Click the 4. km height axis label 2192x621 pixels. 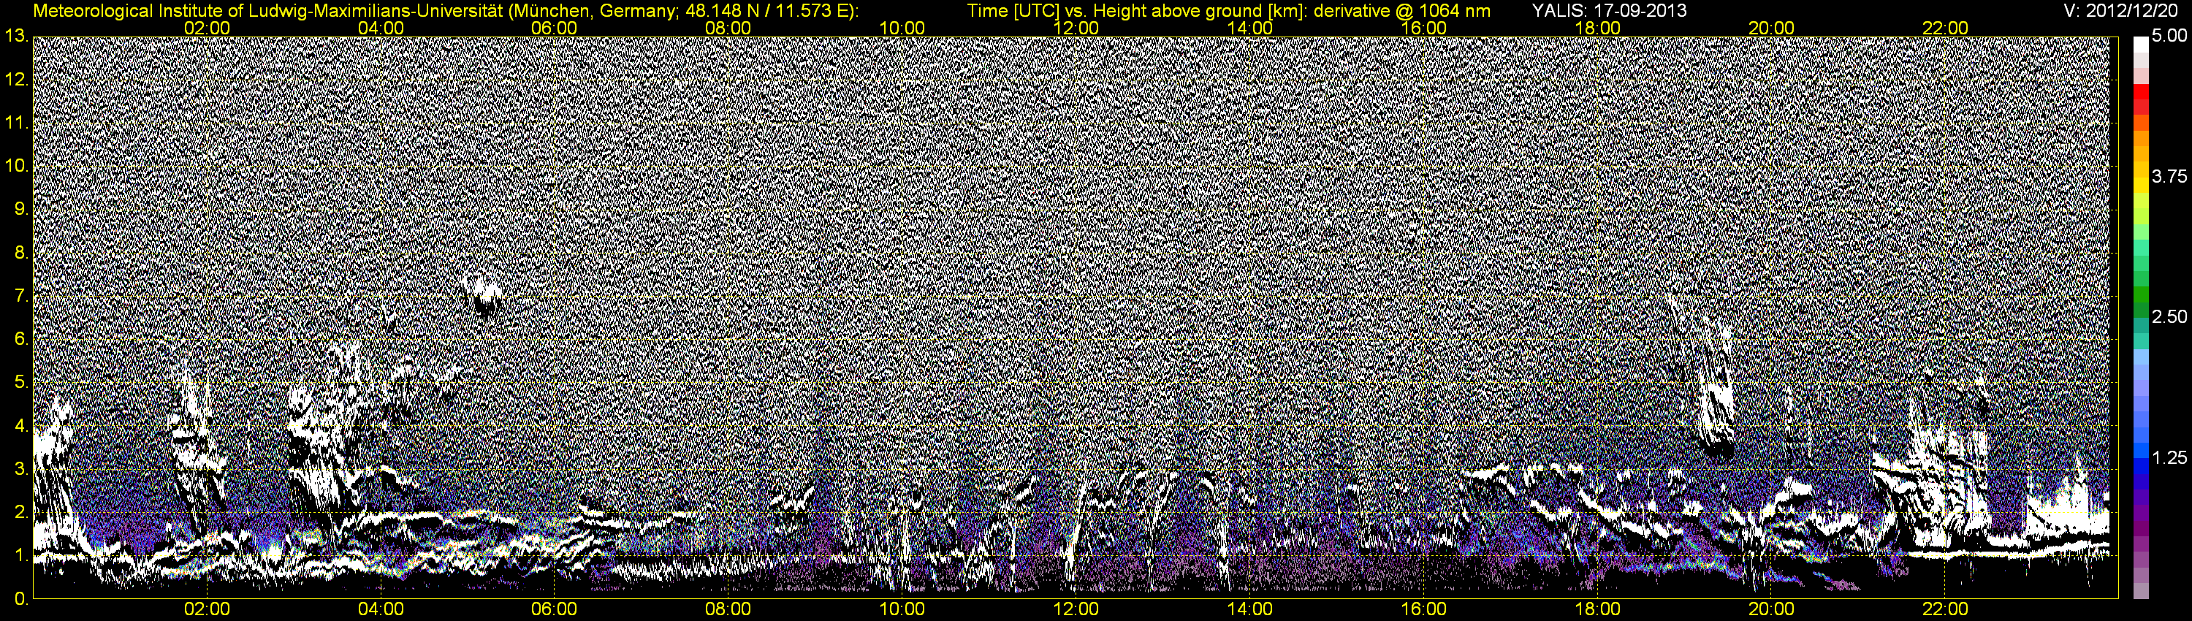click(x=20, y=426)
